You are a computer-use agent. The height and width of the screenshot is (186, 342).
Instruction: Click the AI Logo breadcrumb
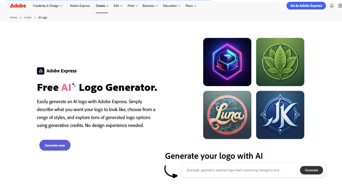tap(43, 17)
